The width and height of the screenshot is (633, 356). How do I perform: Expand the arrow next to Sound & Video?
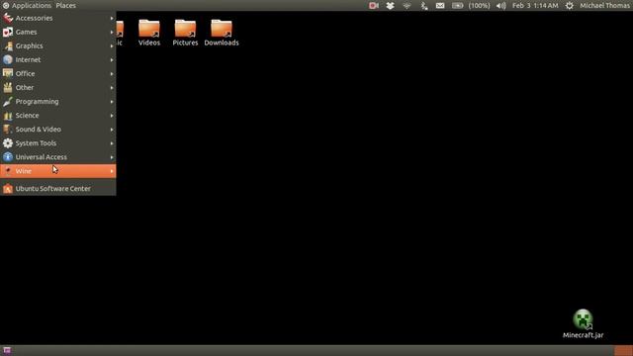(112, 130)
